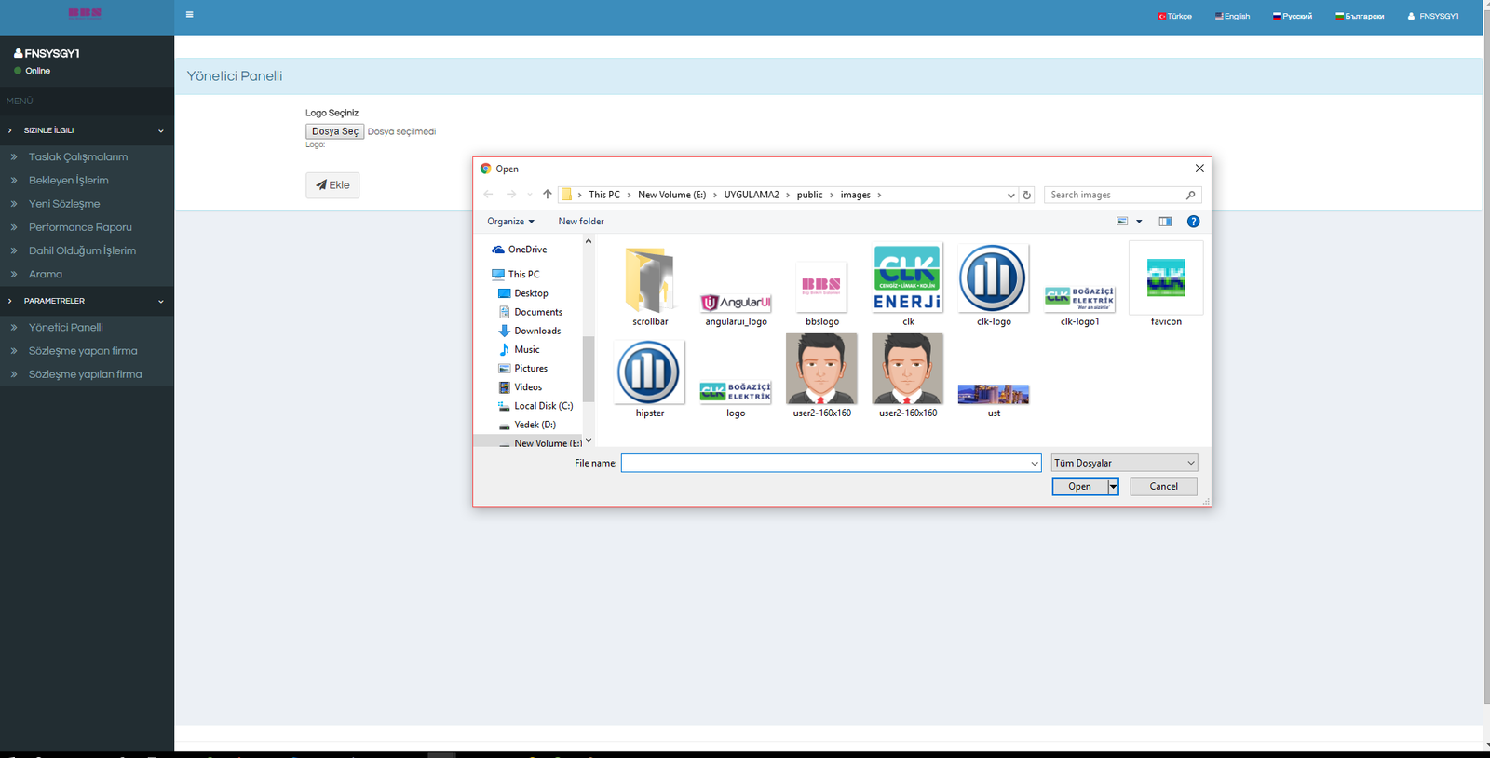Open the Tüm Dosyalar file type dropdown
The width and height of the screenshot is (1490, 758).
click(1124, 463)
